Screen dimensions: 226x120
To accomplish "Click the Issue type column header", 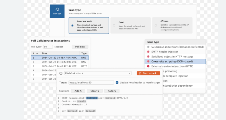I will point(175,42).
